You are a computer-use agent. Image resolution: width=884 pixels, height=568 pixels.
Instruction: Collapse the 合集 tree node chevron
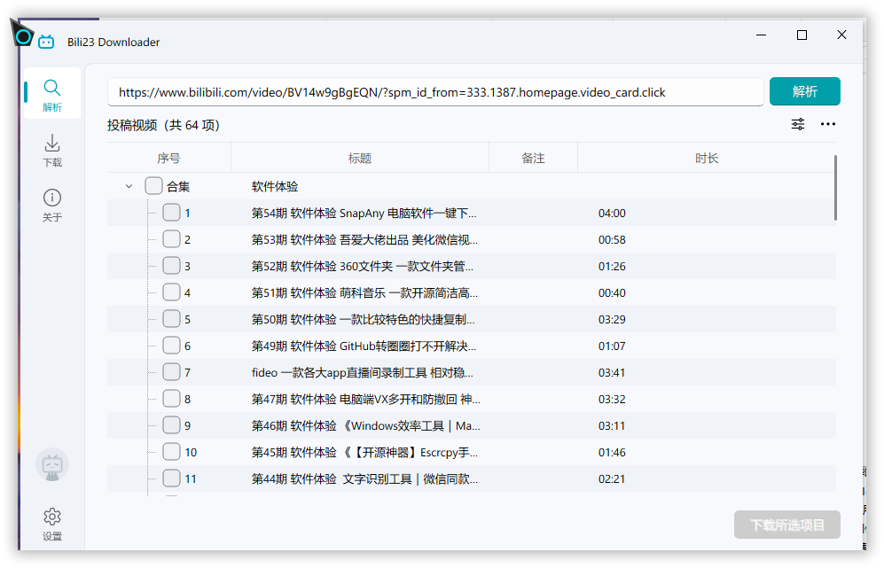[x=129, y=186]
